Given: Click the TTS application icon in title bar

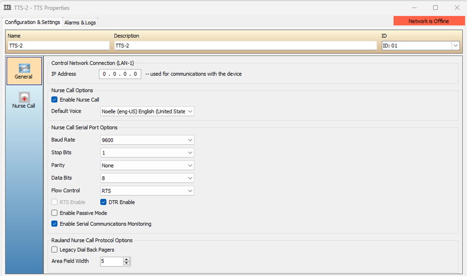Looking at the screenshot, I should [7, 7].
